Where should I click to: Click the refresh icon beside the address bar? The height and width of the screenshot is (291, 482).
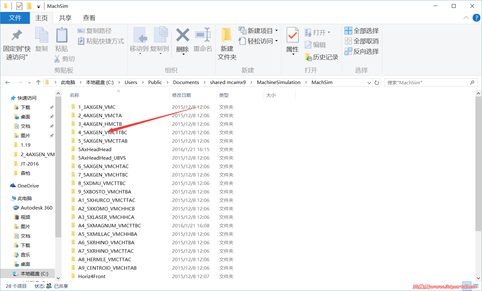376,82
